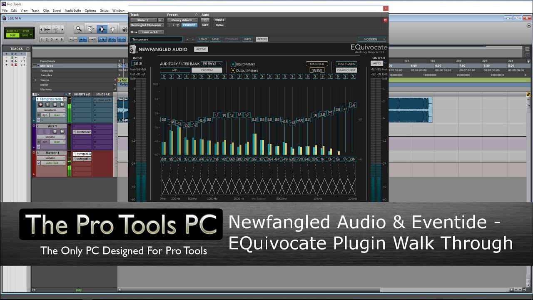
Task: Select the Grabber hand tool
Action: click(112, 29)
